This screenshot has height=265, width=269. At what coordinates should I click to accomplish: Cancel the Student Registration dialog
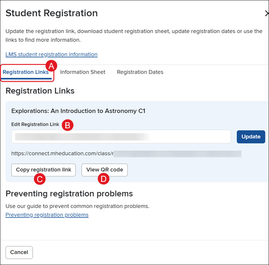[x=19, y=252]
